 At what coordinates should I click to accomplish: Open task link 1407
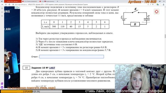[52, 68]
